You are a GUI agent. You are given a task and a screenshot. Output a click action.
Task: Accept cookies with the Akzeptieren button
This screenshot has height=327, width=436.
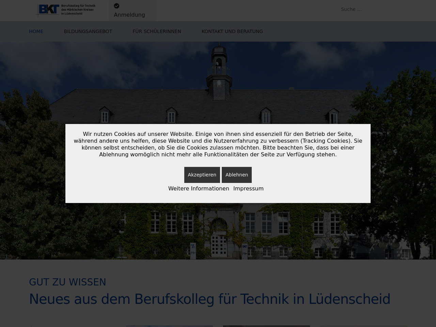pos(202,175)
